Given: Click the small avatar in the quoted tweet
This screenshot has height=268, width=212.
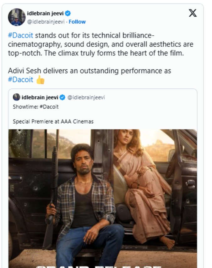Looking at the screenshot, I should pyautogui.click(x=16, y=97).
